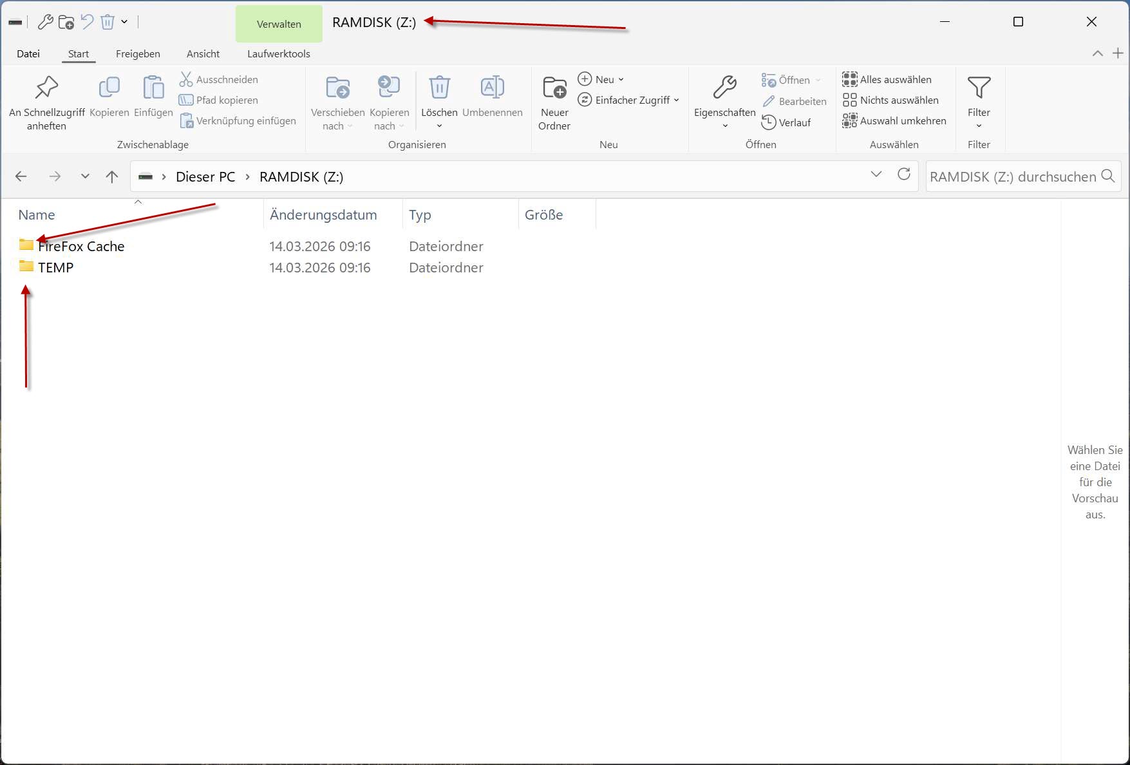Click Alles auswählen button
Viewport: 1130px width, 765px height.
pyautogui.click(x=887, y=79)
